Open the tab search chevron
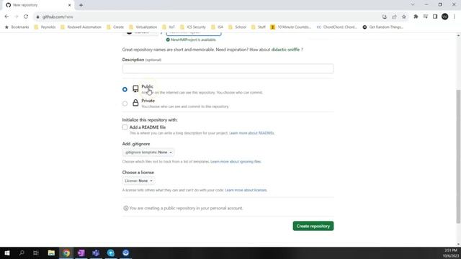461x259 pixels. tap(413, 5)
